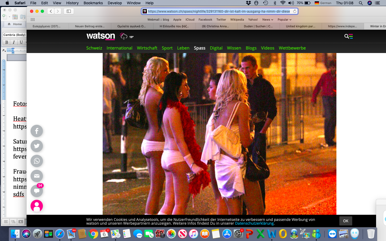The image size is (386, 241).
Task: Open Cambria (Body) font box in Word
Action: click(14, 35)
